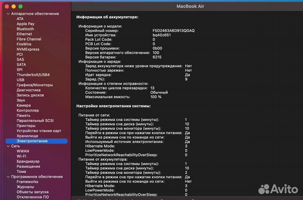Click serial number F5D2463A6D913QGAQ
Screen dimensions: 303x200
click(x=173, y=31)
